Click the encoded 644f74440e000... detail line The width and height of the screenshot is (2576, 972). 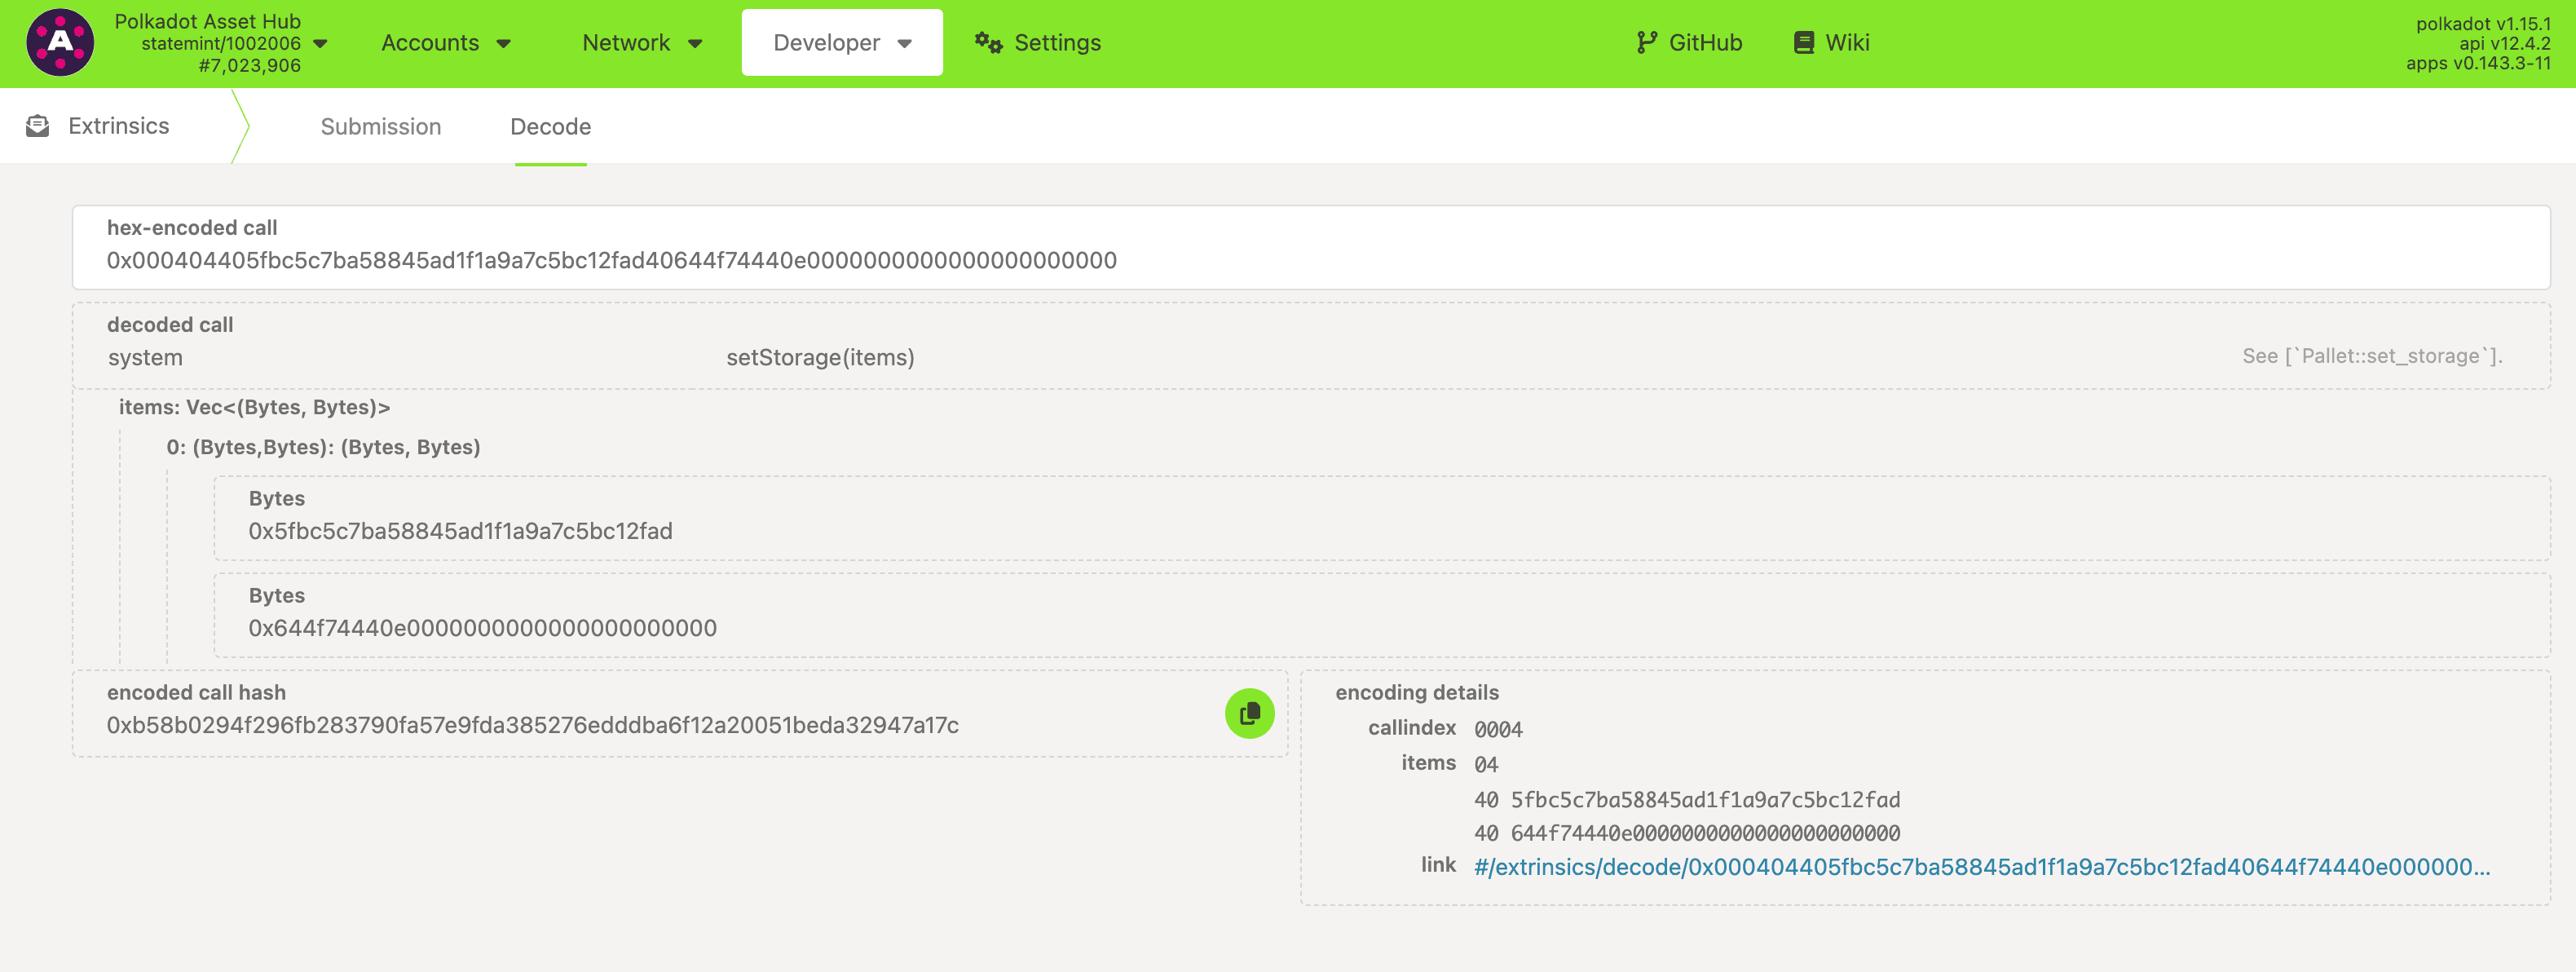1686,833
